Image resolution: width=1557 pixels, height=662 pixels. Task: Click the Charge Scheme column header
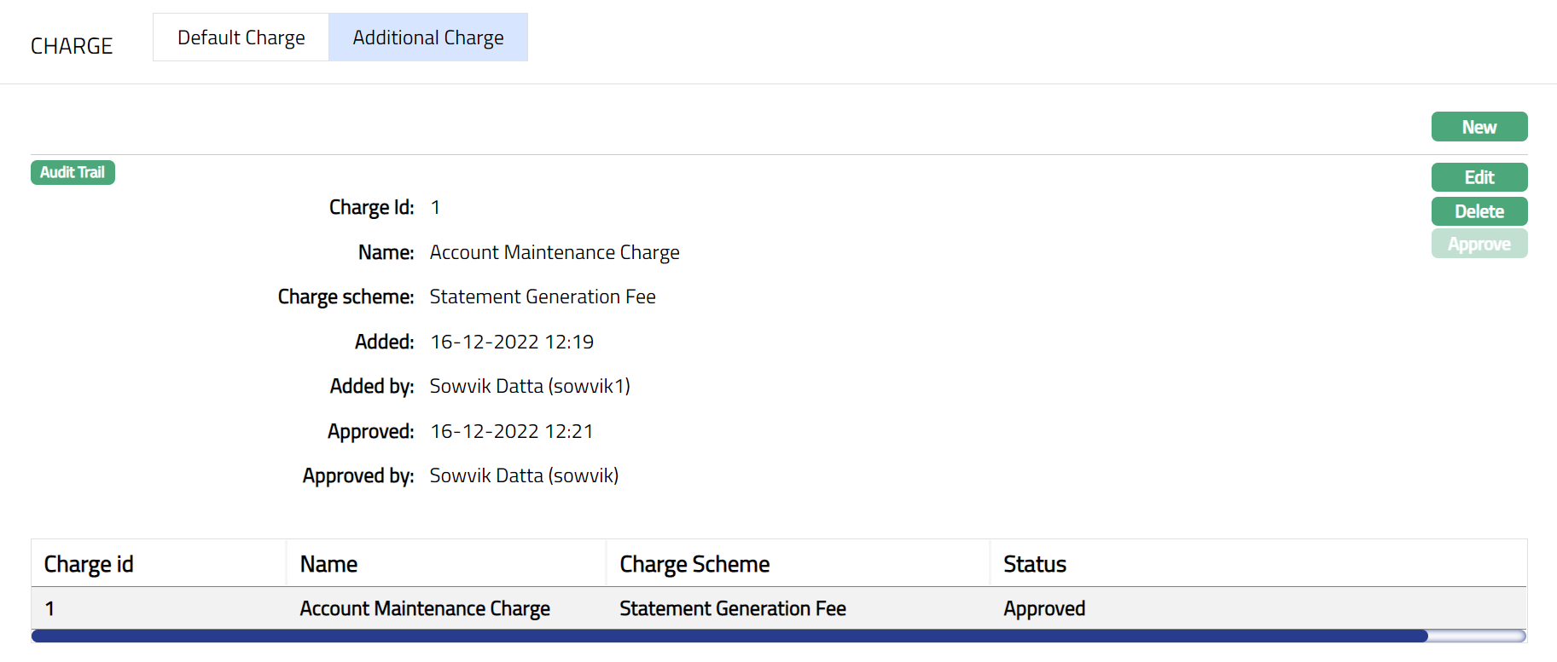click(694, 564)
